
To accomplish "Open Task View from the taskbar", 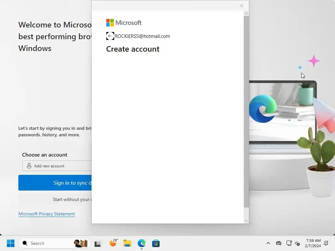I will [97, 243].
